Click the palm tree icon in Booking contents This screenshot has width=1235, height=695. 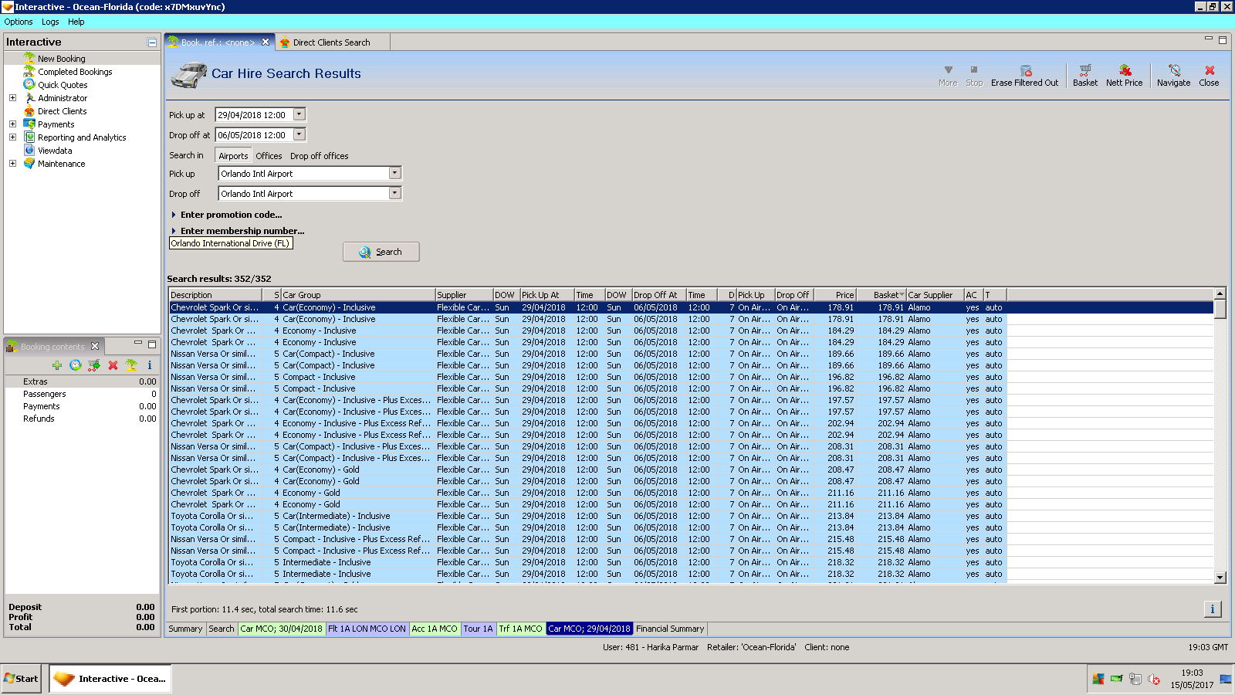pyautogui.click(x=131, y=365)
